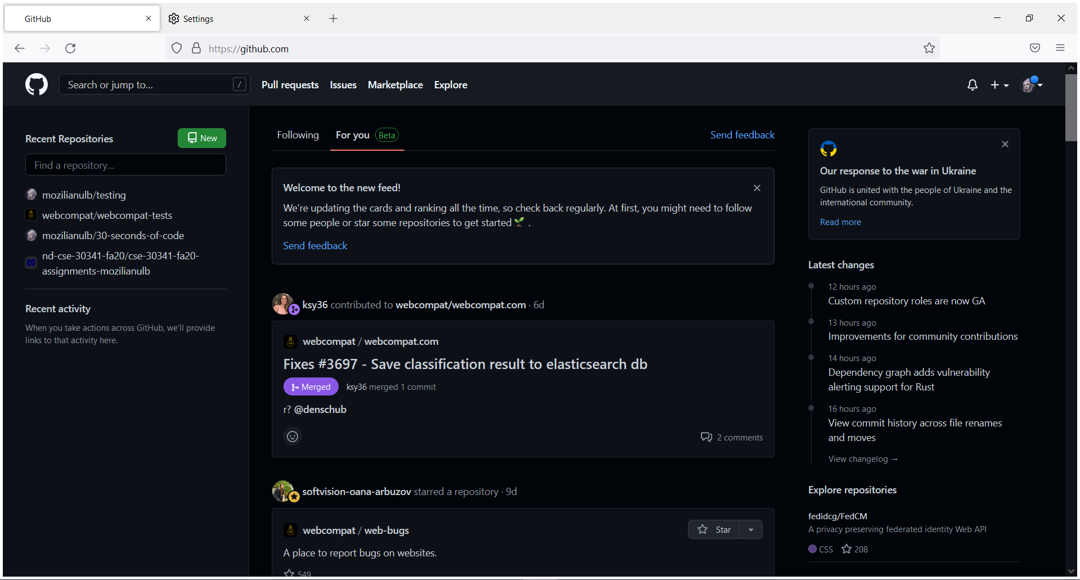Open the Firefox hamburger application menu

click(1060, 48)
